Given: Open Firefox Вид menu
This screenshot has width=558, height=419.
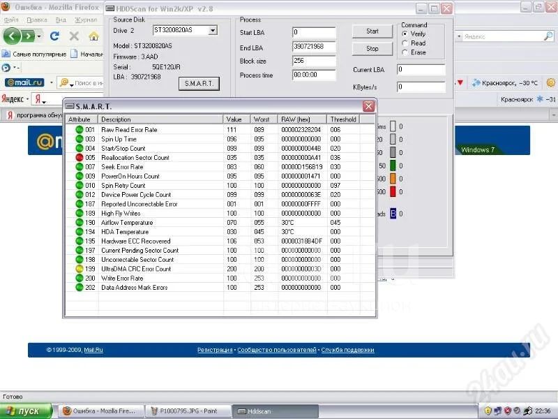Looking at the screenshot, I should pos(61,20).
